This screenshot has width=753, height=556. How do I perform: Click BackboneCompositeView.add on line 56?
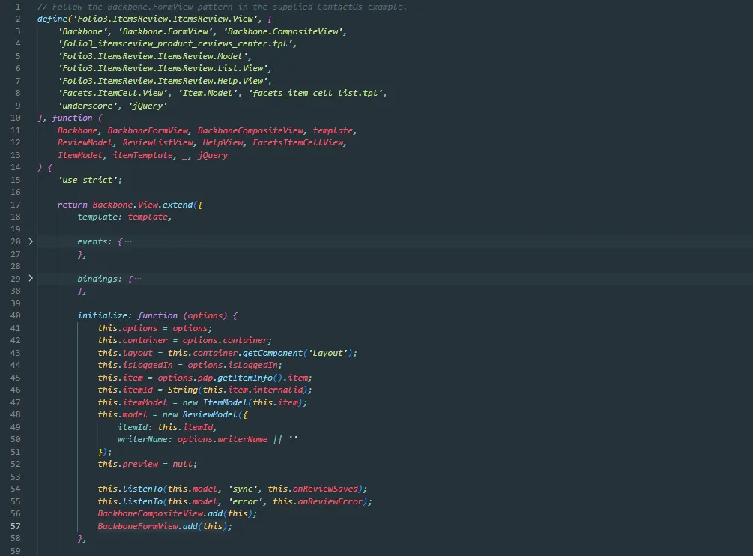(160, 513)
